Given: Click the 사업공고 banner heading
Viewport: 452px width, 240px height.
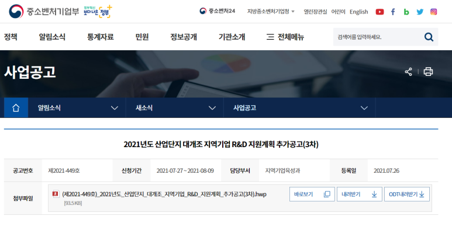Looking at the screenshot, I should pos(30,72).
